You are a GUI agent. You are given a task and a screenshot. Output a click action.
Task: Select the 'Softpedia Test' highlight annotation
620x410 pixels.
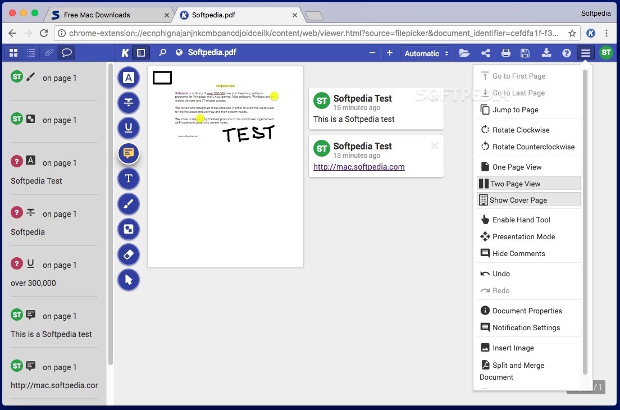point(54,171)
